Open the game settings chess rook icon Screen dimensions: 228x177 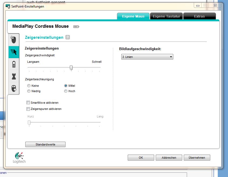[x=14, y=76]
